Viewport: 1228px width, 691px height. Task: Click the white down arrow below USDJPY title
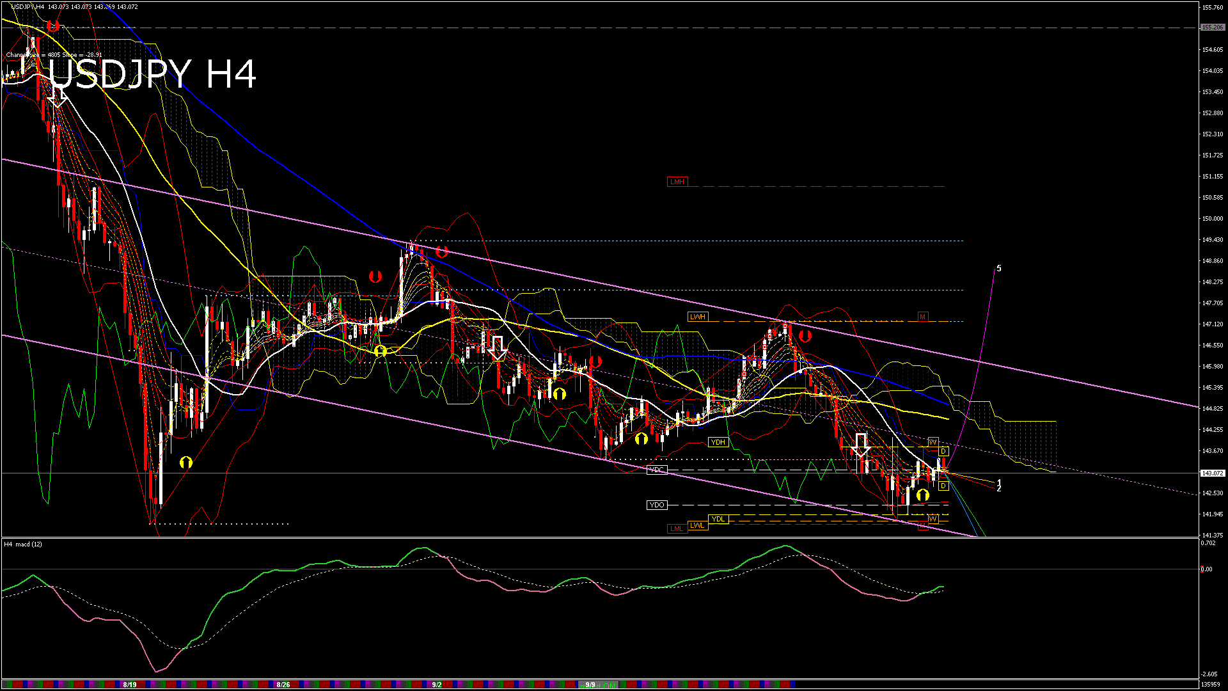pos(58,96)
